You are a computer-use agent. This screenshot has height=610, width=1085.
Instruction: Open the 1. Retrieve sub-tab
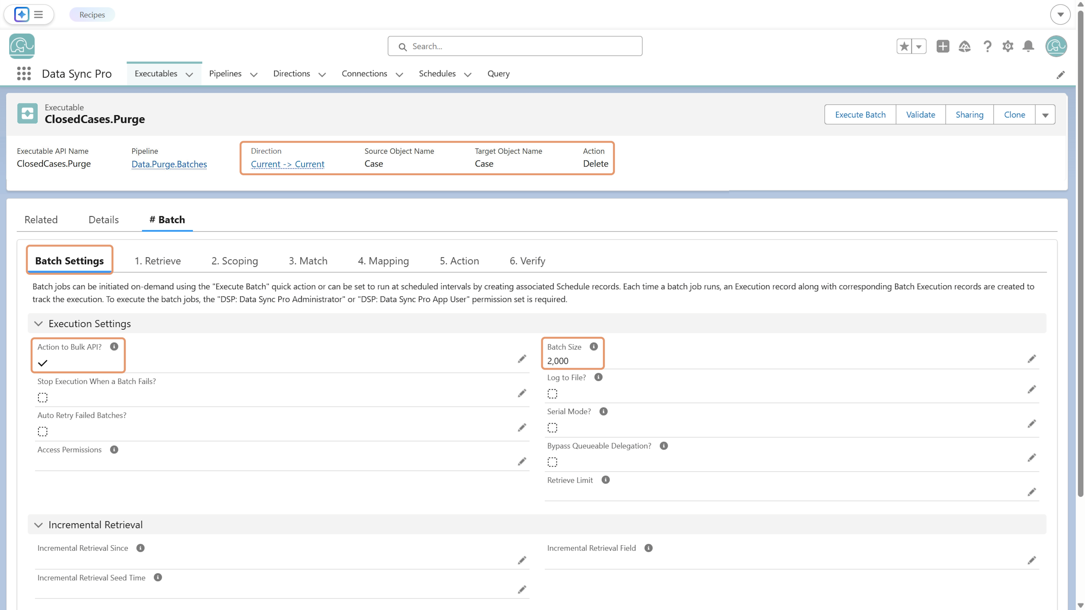(x=158, y=261)
